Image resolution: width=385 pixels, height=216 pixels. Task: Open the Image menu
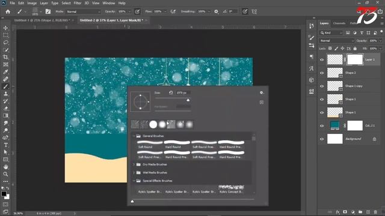click(x=32, y=3)
